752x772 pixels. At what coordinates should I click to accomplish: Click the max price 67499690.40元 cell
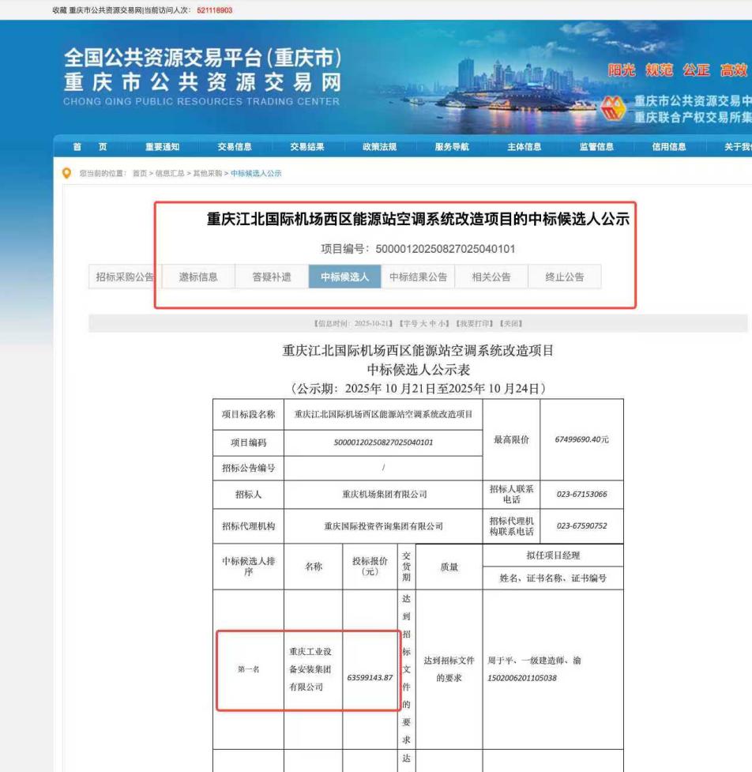pos(581,439)
